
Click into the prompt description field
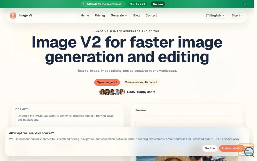click(x=67, y=119)
